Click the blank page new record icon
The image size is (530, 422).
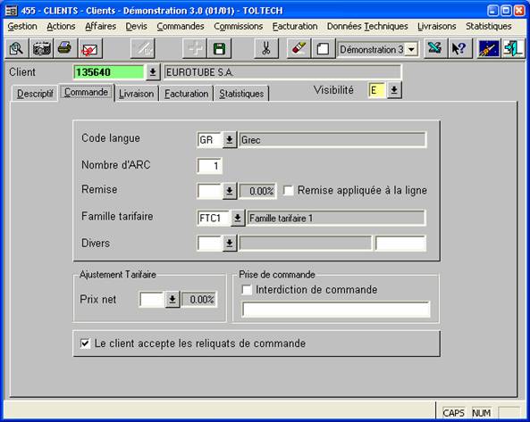(x=323, y=49)
